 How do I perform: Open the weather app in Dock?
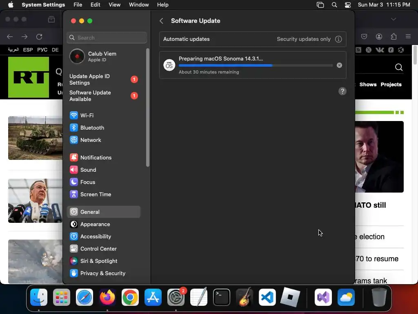click(x=346, y=297)
